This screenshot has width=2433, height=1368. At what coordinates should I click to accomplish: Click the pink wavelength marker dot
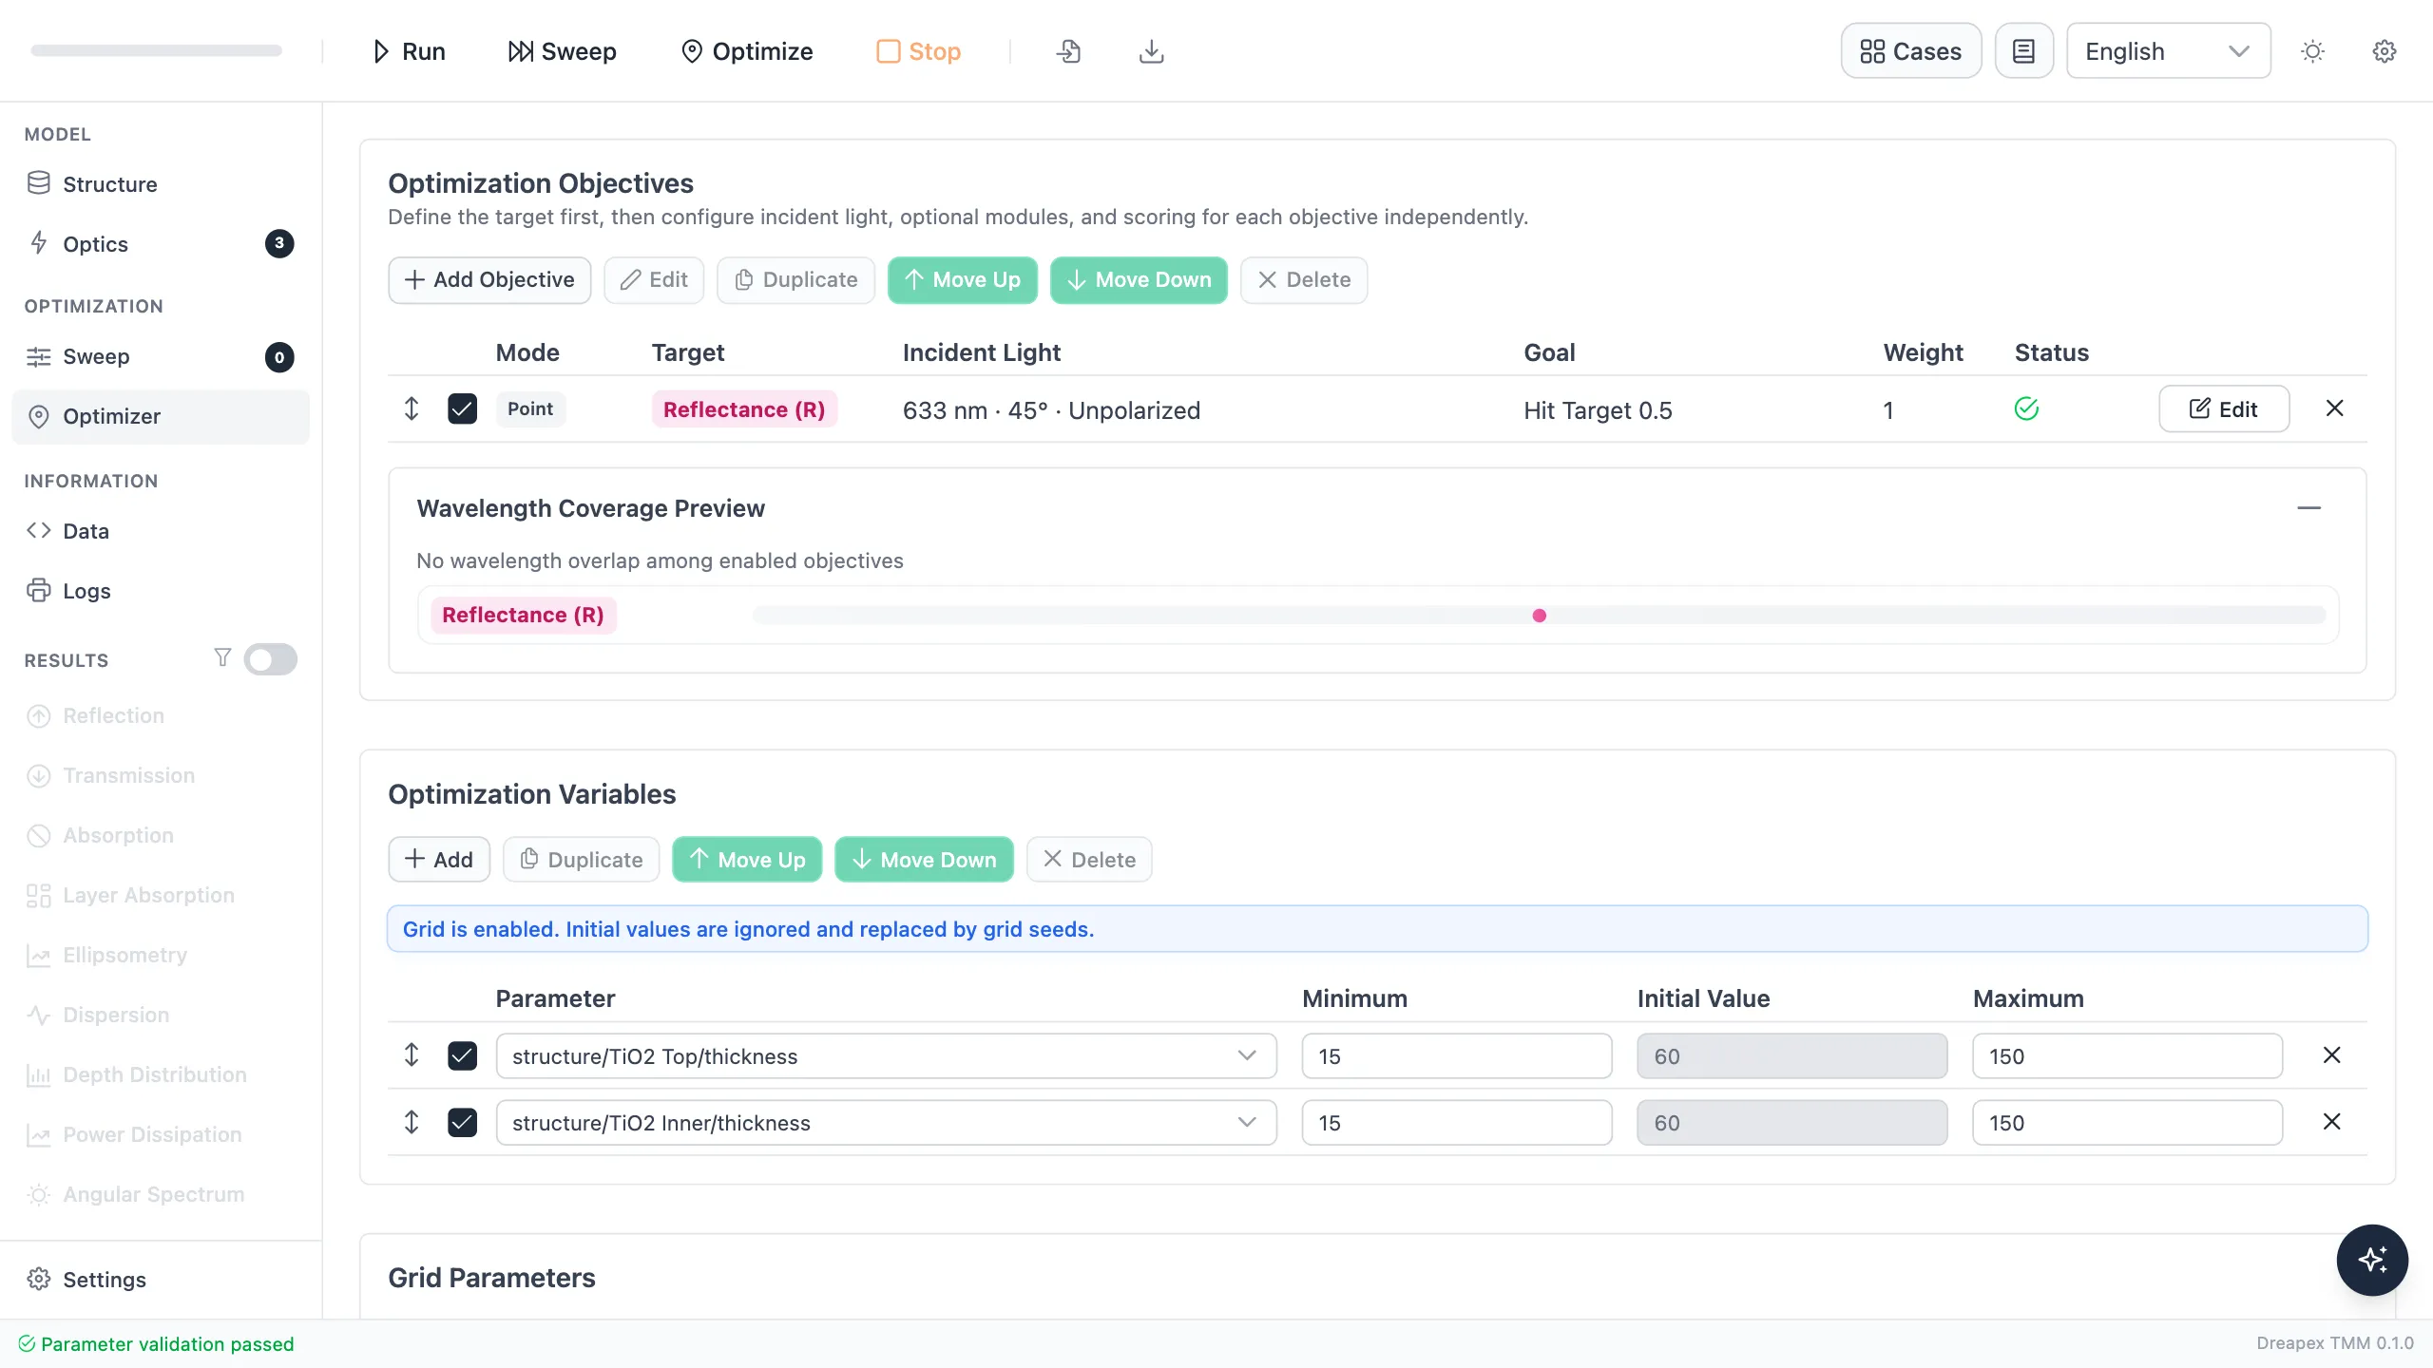[x=1540, y=616]
